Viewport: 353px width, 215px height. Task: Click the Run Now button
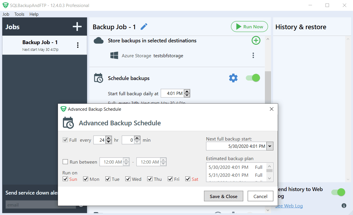tap(249, 27)
